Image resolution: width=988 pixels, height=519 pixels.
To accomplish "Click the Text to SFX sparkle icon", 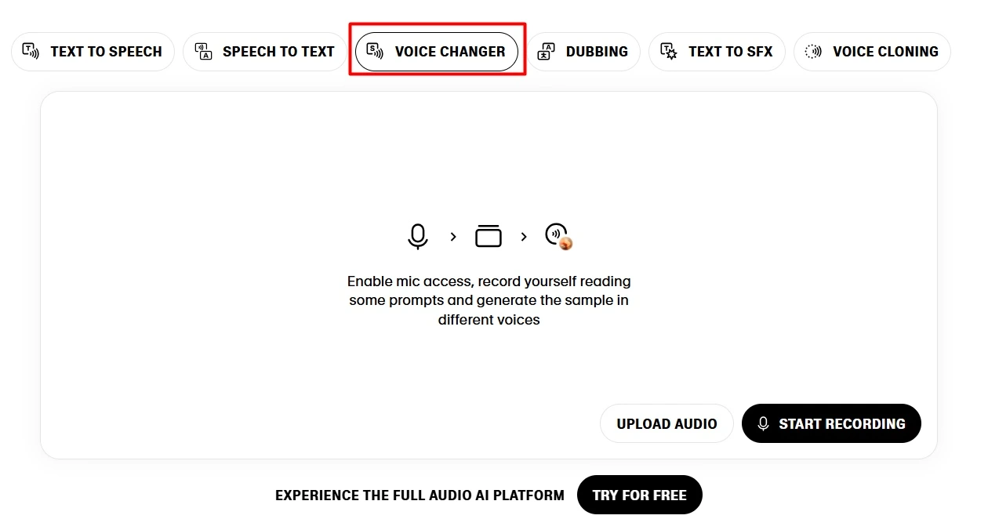I will tap(668, 52).
